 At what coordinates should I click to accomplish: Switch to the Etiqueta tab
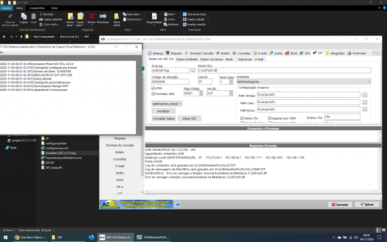[174, 53]
